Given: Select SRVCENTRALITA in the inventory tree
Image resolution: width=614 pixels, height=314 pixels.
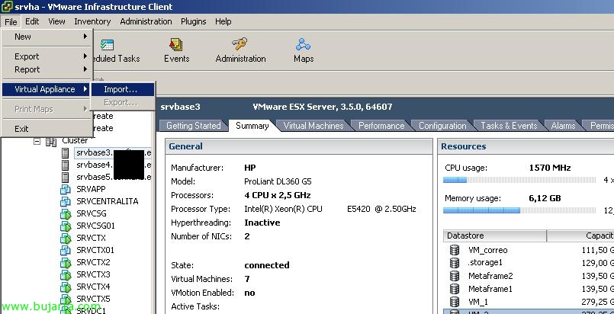Looking at the screenshot, I should [x=108, y=201].
